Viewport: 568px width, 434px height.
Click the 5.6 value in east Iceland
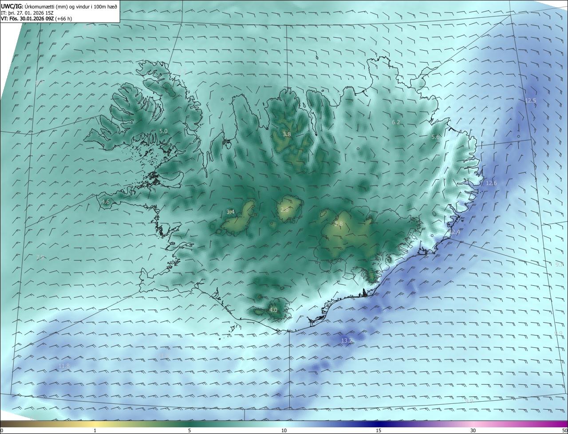435,137
